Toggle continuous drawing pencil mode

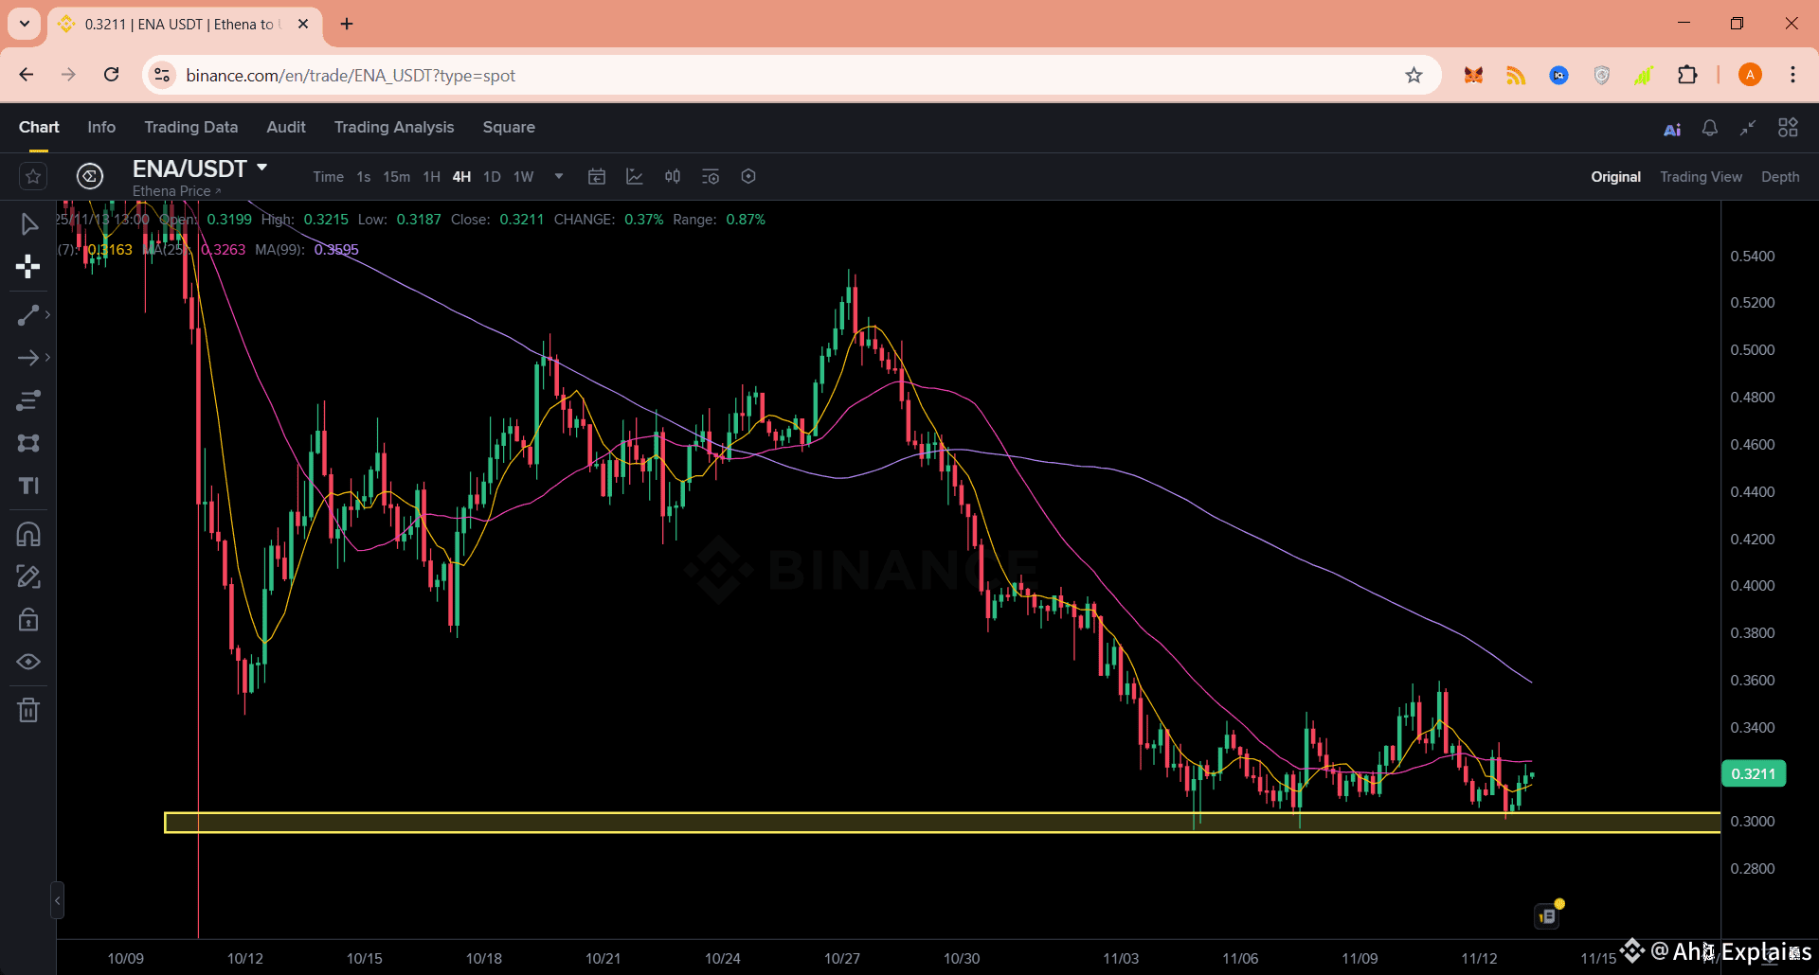(28, 576)
